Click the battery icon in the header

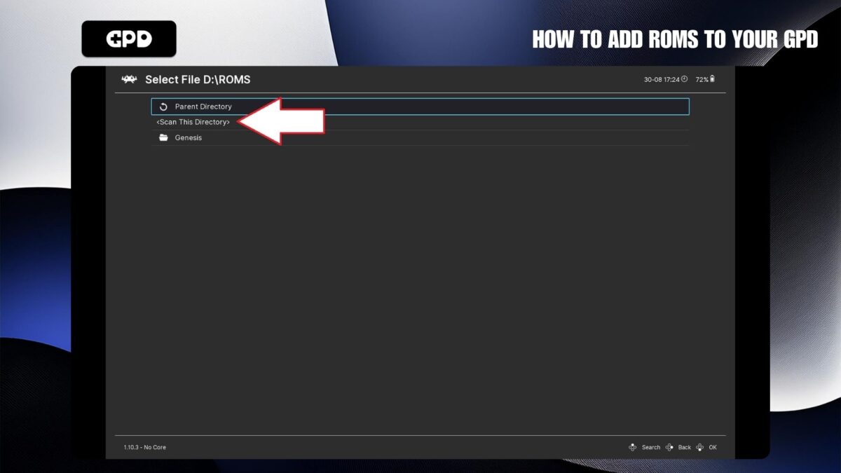[x=713, y=79]
